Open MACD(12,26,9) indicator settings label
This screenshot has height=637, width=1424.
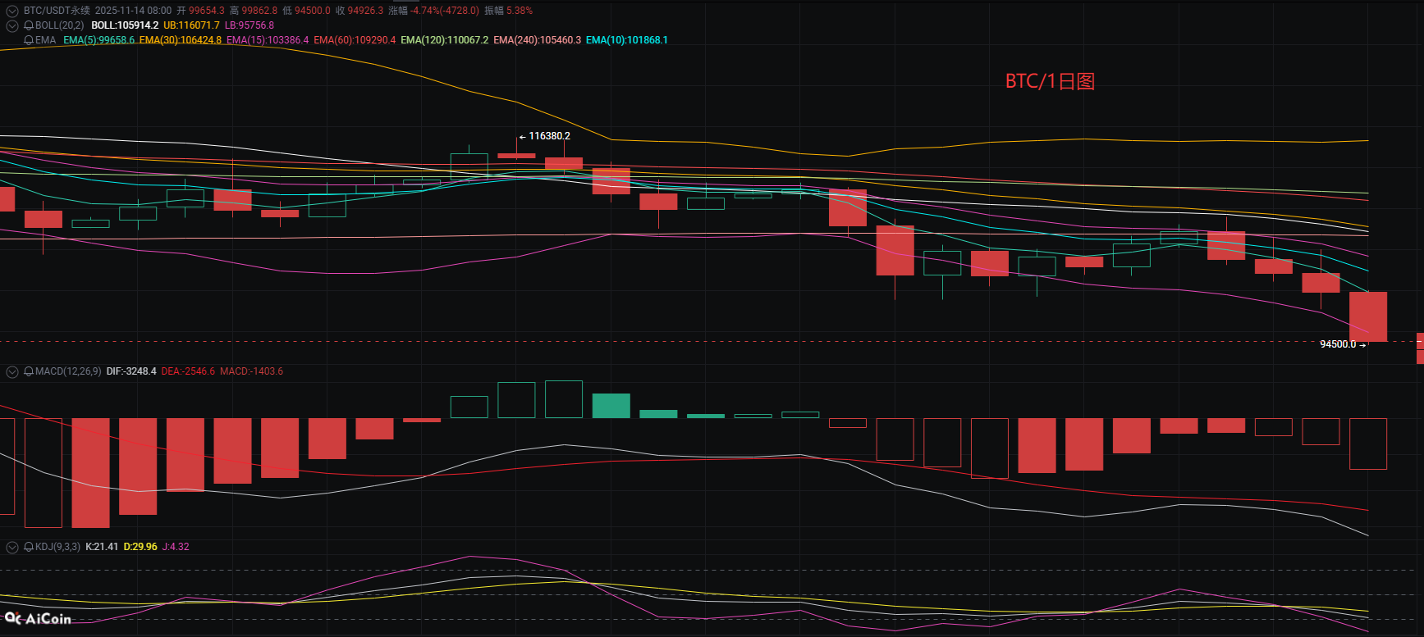click(x=68, y=371)
